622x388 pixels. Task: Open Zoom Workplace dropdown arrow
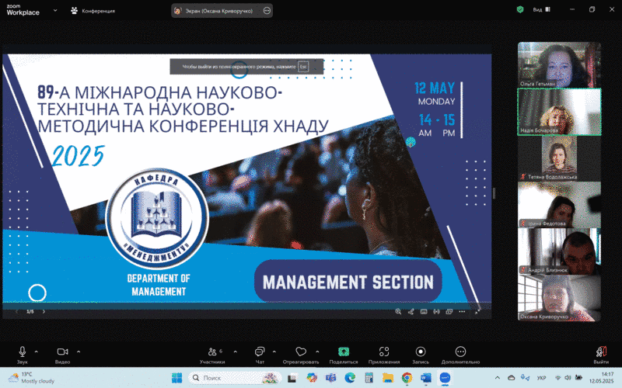click(55, 10)
